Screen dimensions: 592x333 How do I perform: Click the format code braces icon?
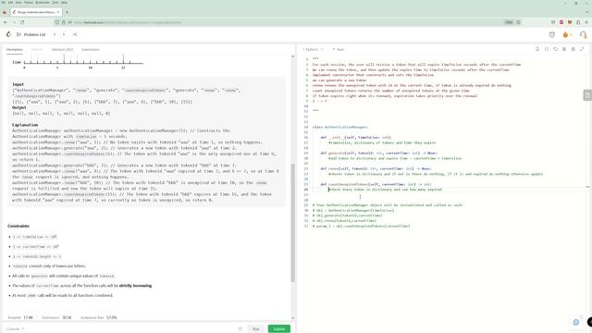coord(547,49)
